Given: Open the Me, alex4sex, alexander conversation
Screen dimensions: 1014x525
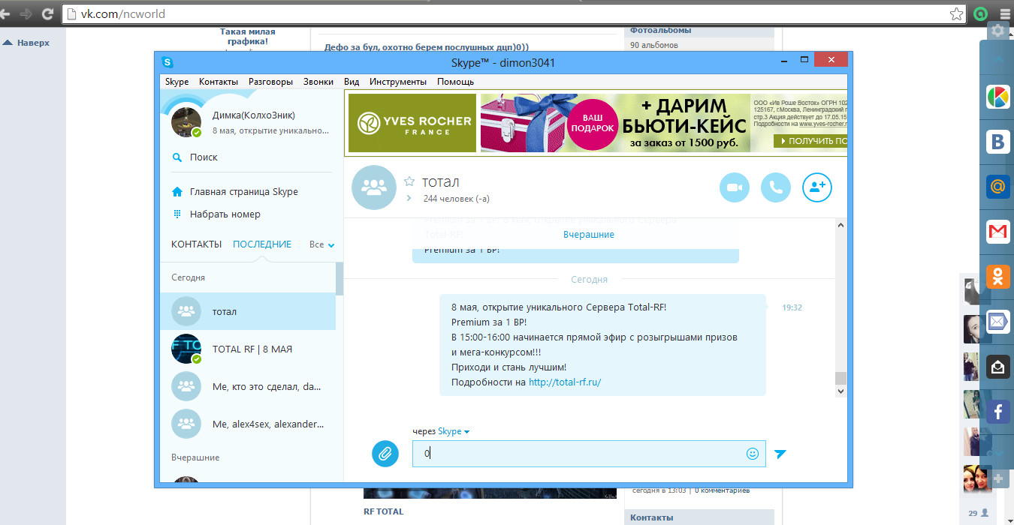Looking at the screenshot, I should click(x=248, y=424).
